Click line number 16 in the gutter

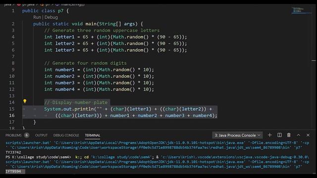coord(12,115)
